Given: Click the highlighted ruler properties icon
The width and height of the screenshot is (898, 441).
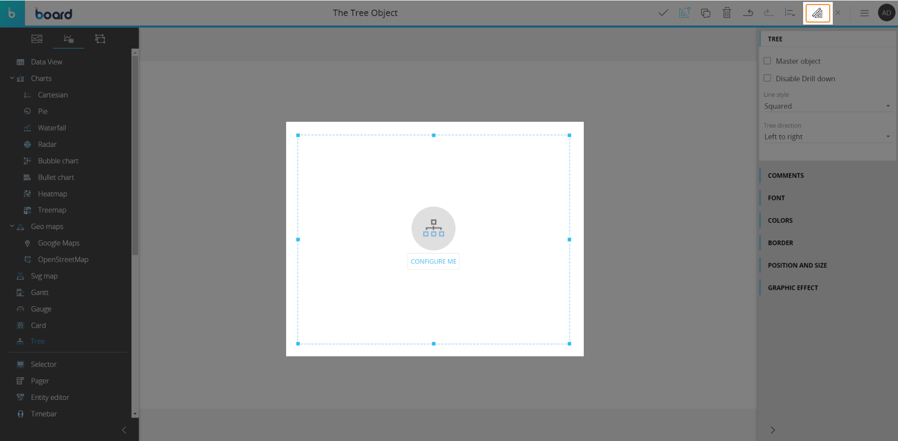Looking at the screenshot, I should tap(817, 13).
